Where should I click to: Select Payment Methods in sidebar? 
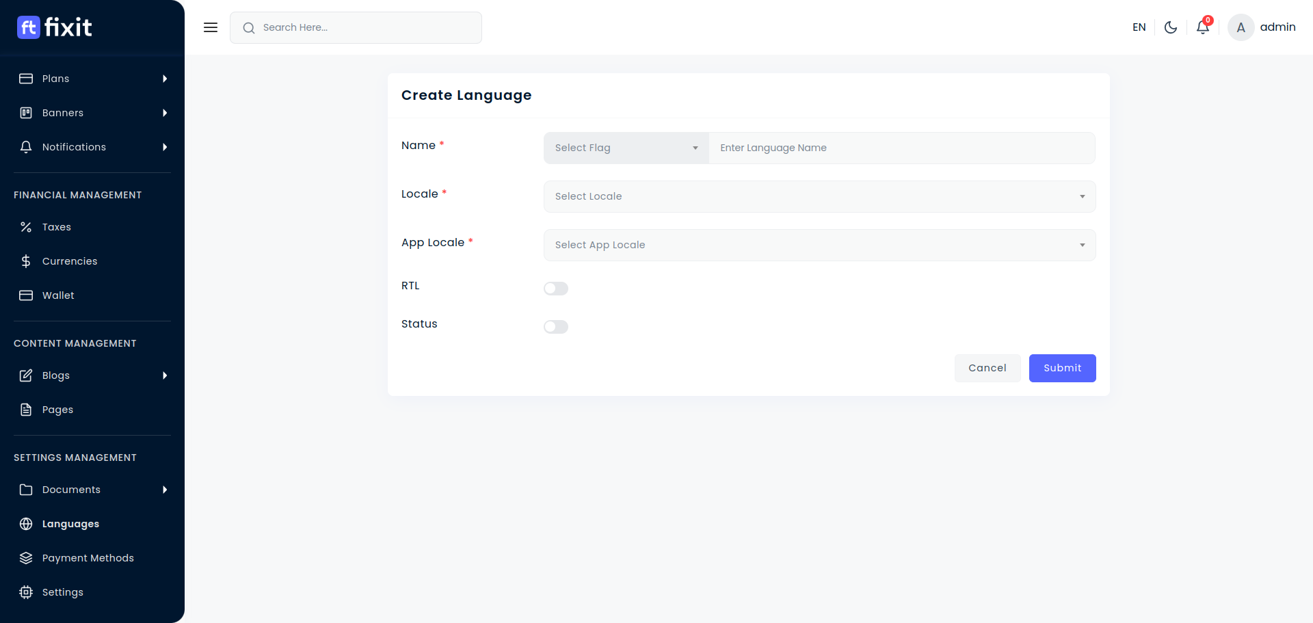[x=92, y=558]
